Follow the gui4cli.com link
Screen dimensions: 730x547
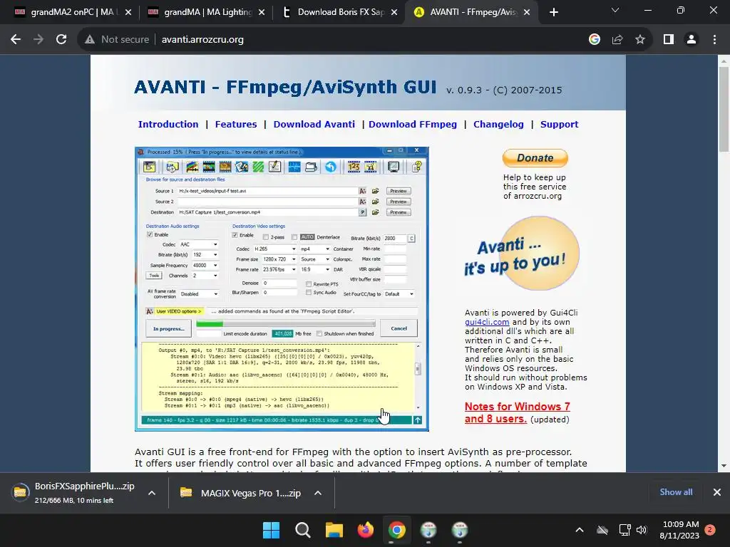click(486, 322)
